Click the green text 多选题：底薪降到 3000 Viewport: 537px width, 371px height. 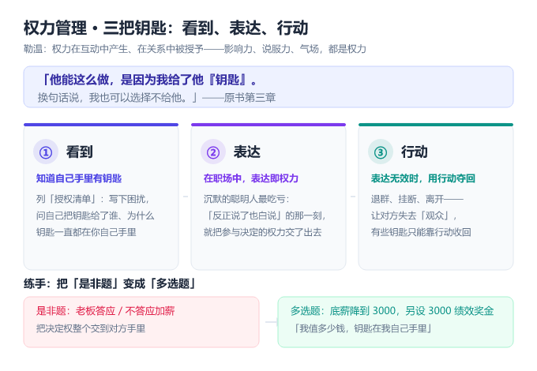pos(392,311)
